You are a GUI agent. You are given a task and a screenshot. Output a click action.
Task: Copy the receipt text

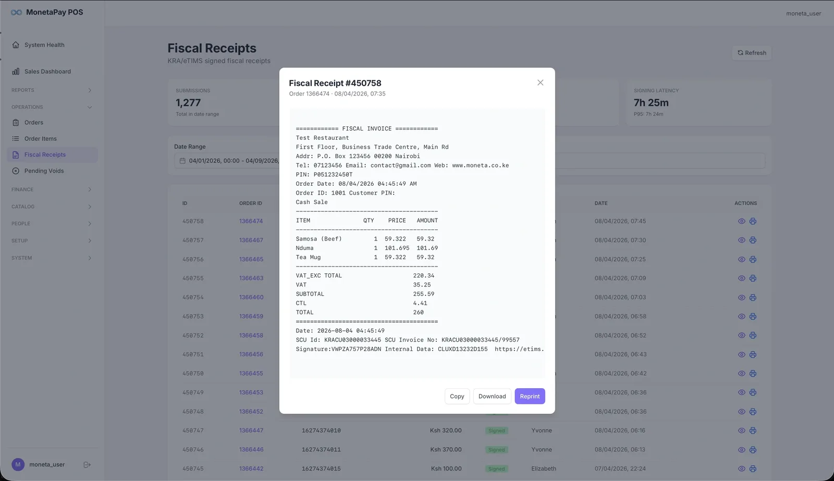tap(457, 396)
